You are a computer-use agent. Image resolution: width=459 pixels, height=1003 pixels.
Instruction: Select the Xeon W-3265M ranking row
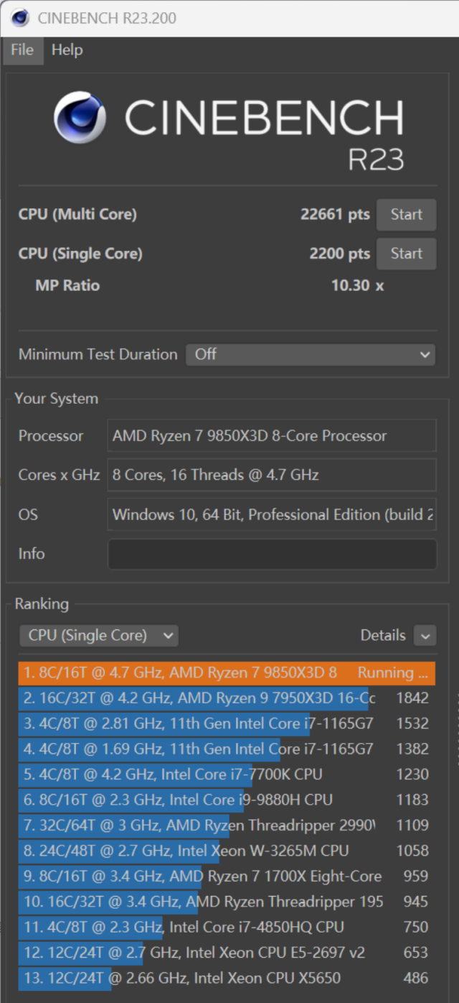pyautogui.click(x=227, y=851)
